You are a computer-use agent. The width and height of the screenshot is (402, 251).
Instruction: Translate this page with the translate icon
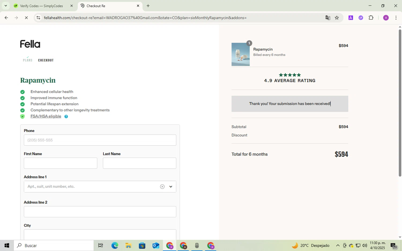point(328,18)
